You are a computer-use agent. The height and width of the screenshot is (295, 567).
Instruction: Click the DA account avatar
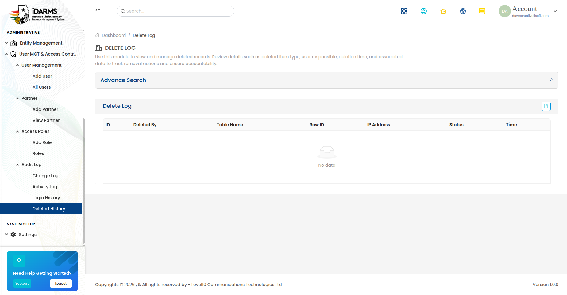point(504,11)
